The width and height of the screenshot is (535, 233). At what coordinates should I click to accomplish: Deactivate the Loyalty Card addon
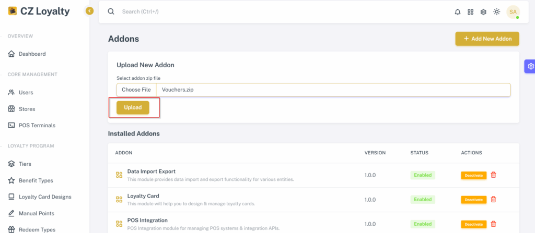[473, 200]
